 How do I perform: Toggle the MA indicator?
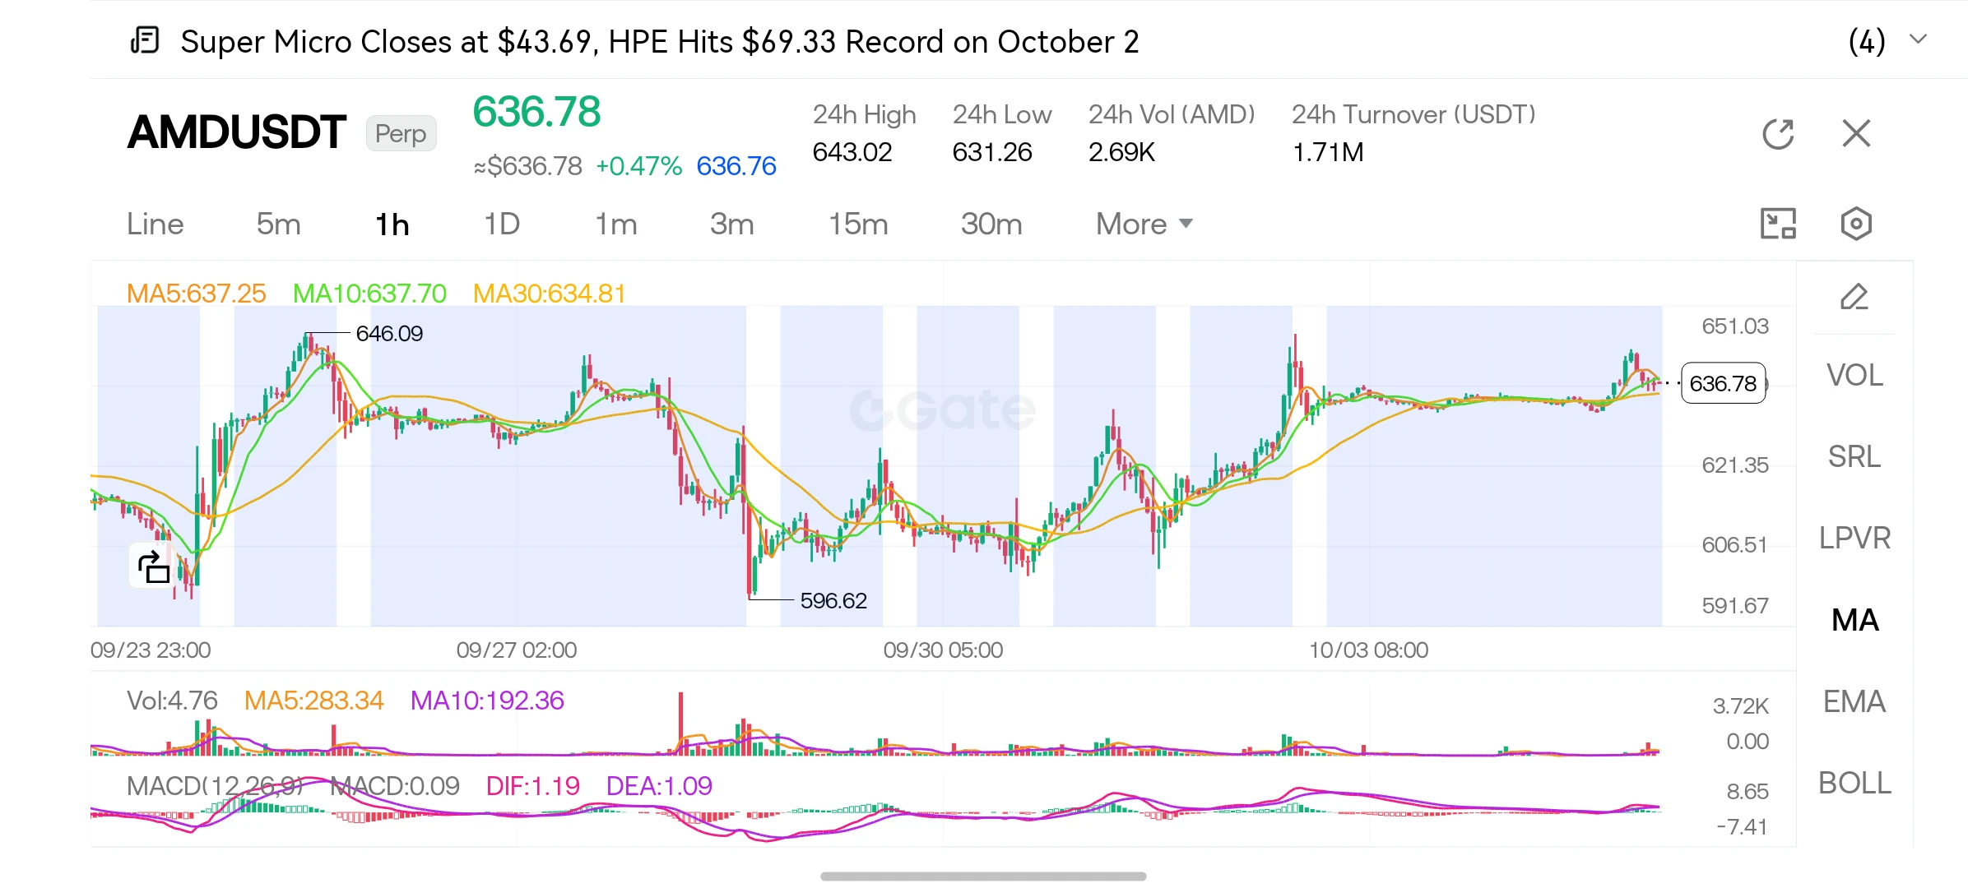[x=1854, y=620]
